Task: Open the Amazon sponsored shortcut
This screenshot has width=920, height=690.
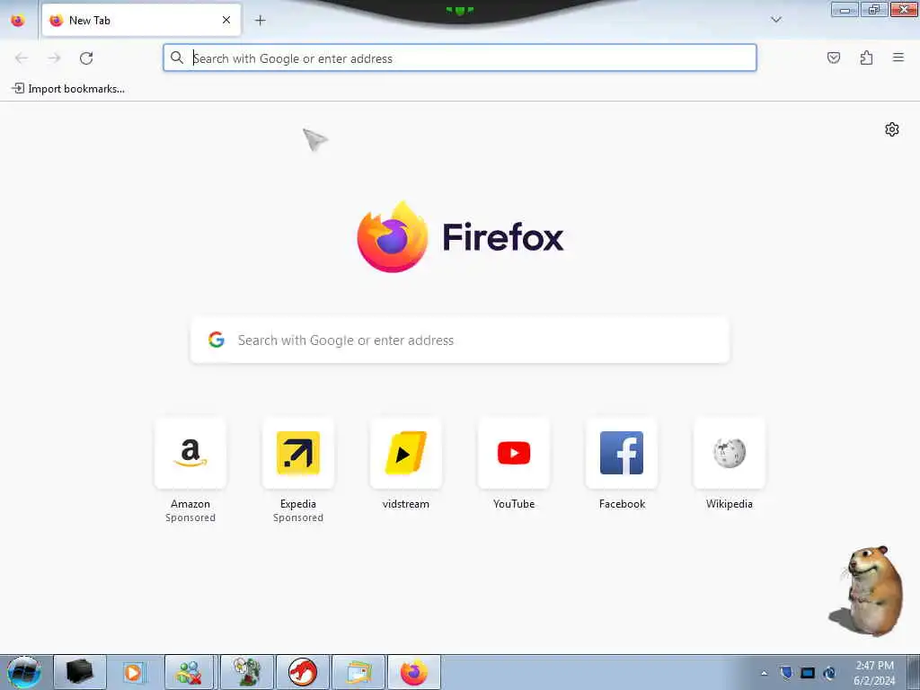Action: click(190, 453)
